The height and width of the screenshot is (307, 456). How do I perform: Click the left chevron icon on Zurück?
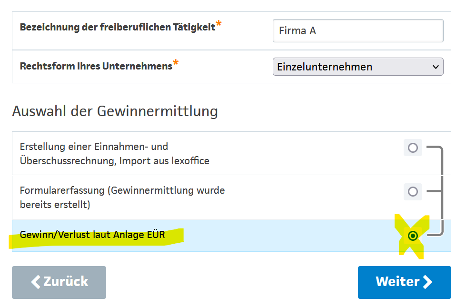(x=36, y=282)
